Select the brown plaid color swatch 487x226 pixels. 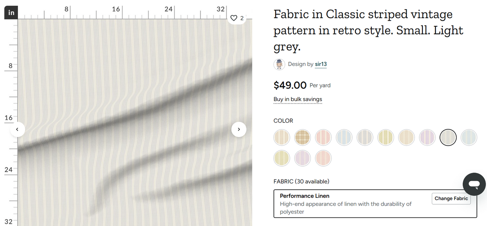[303, 137]
